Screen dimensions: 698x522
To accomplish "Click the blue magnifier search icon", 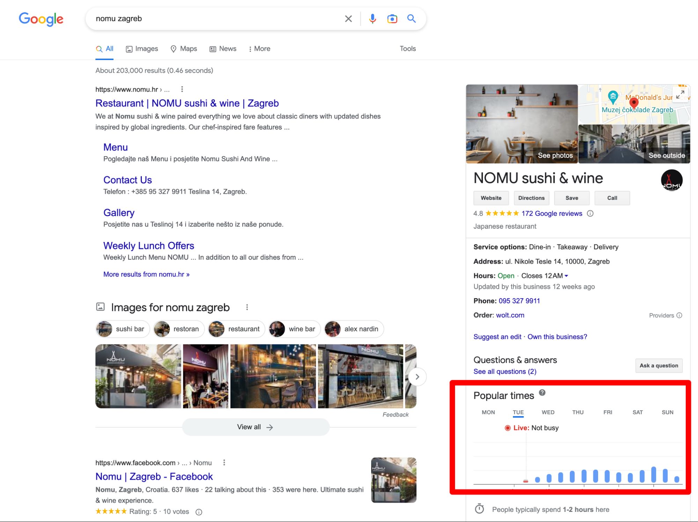I will (x=411, y=19).
